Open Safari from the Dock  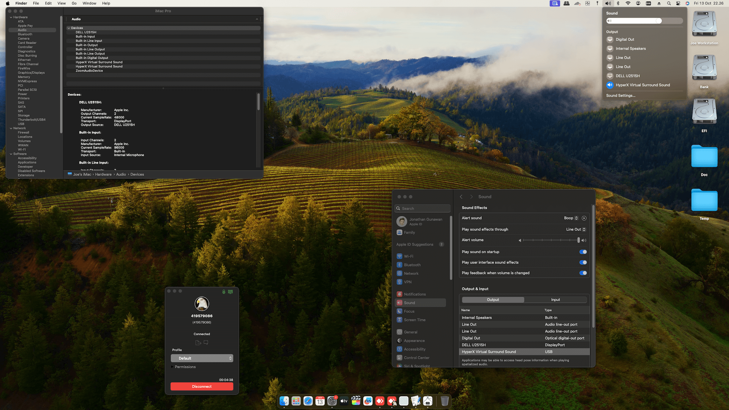click(x=308, y=401)
